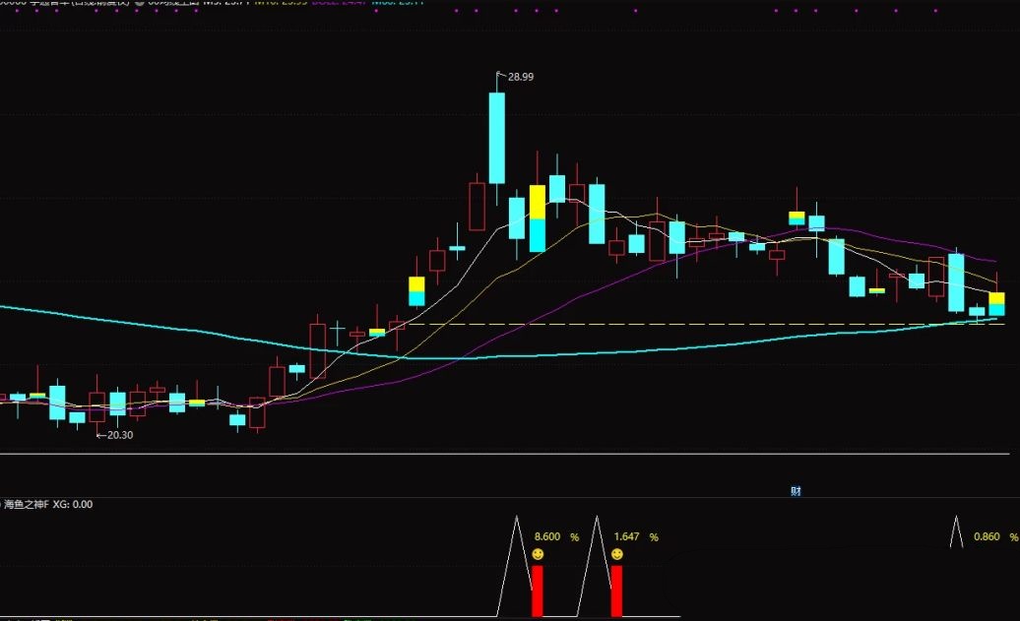Screen dimensions: 1020x621
Task: Click the 20.30 lowest price label
Action: point(117,435)
